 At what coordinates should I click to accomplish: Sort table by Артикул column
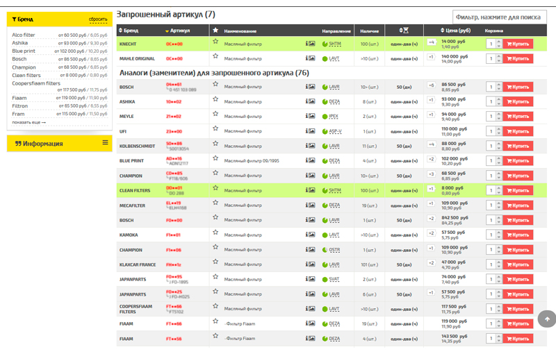pyautogui.click(x=177, y=31)
